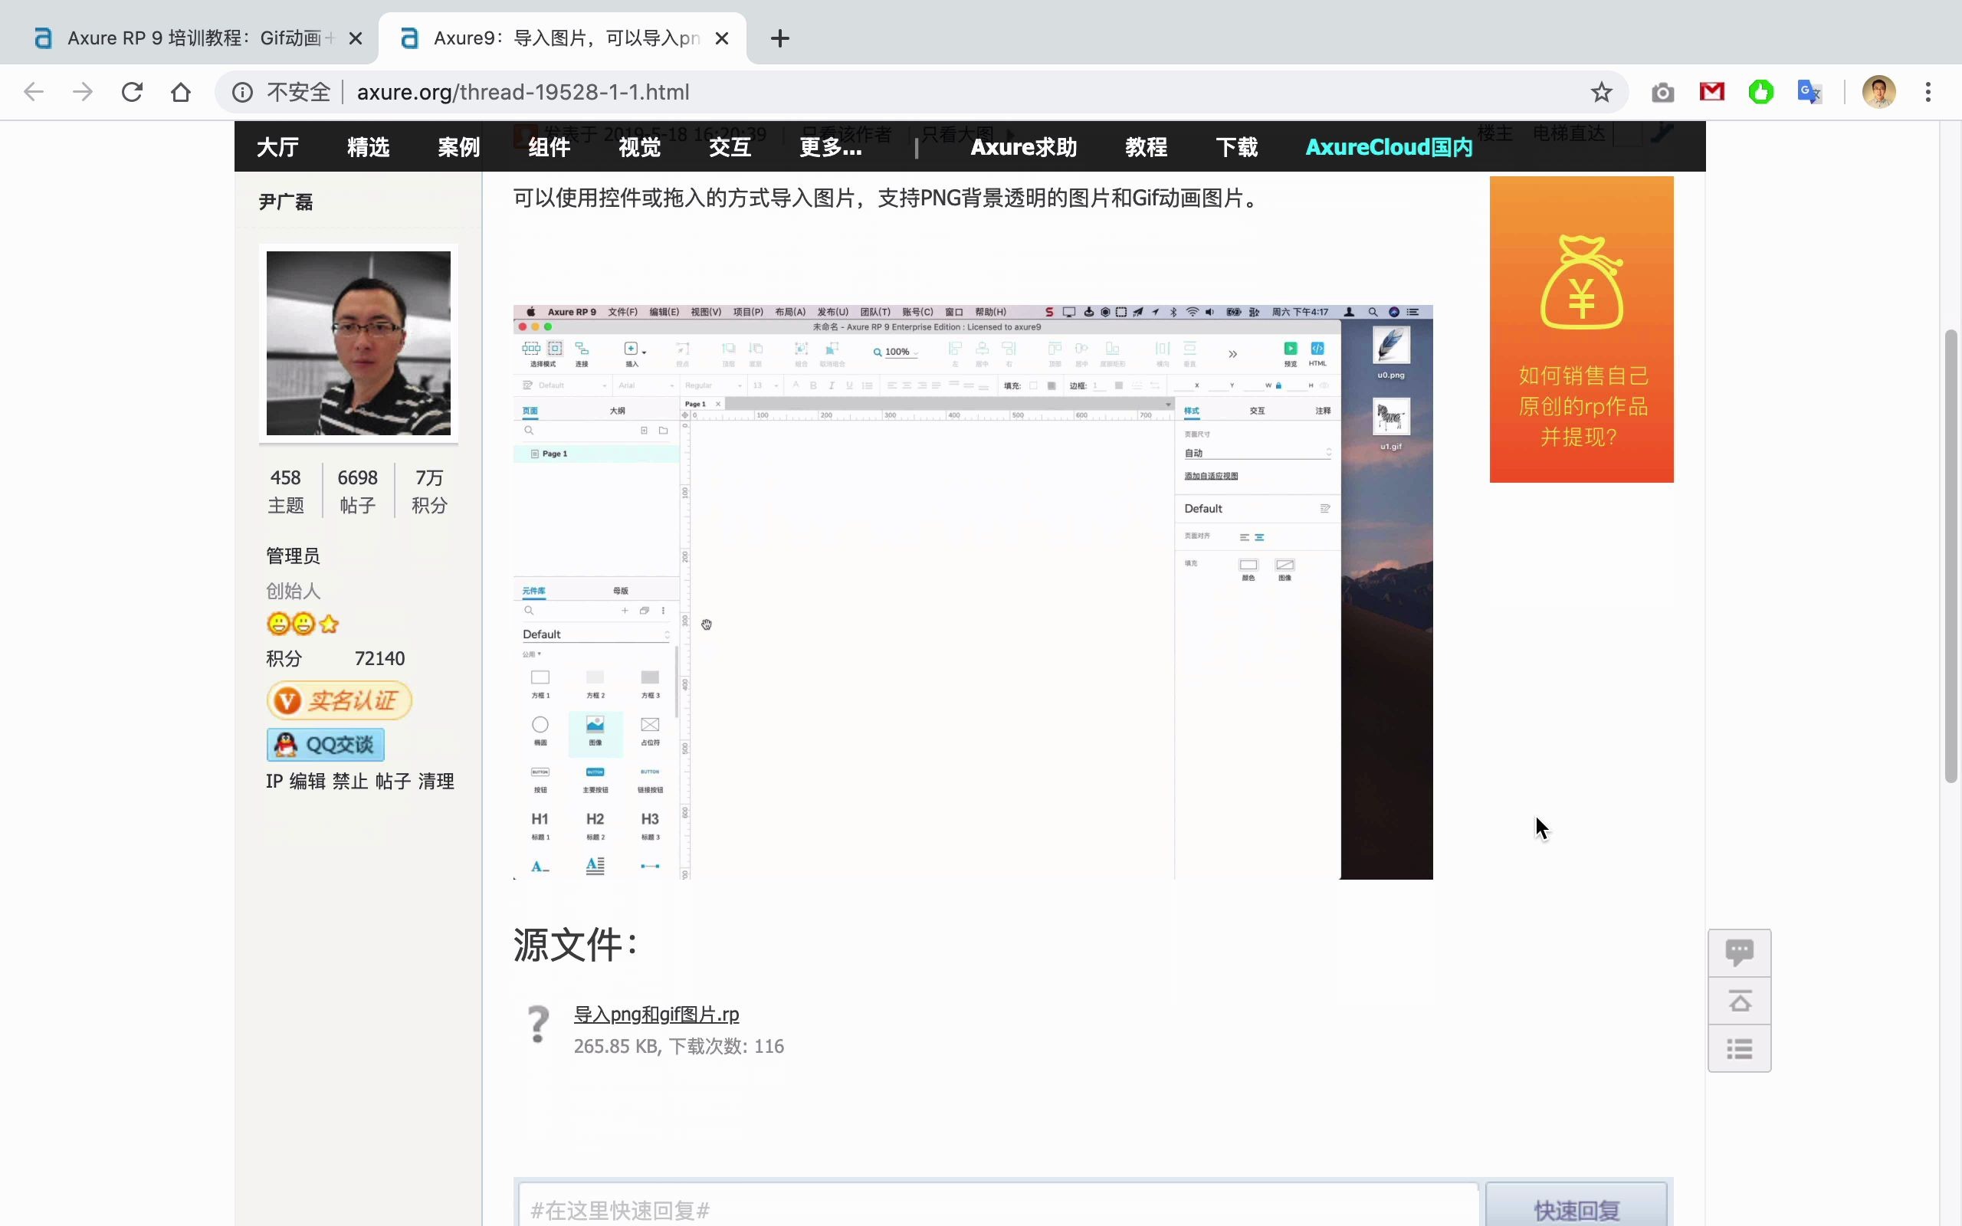Click the camera capture icon in the address bar
The width and height of the screenshot is (1962, 1226).
click(1662, 92)
